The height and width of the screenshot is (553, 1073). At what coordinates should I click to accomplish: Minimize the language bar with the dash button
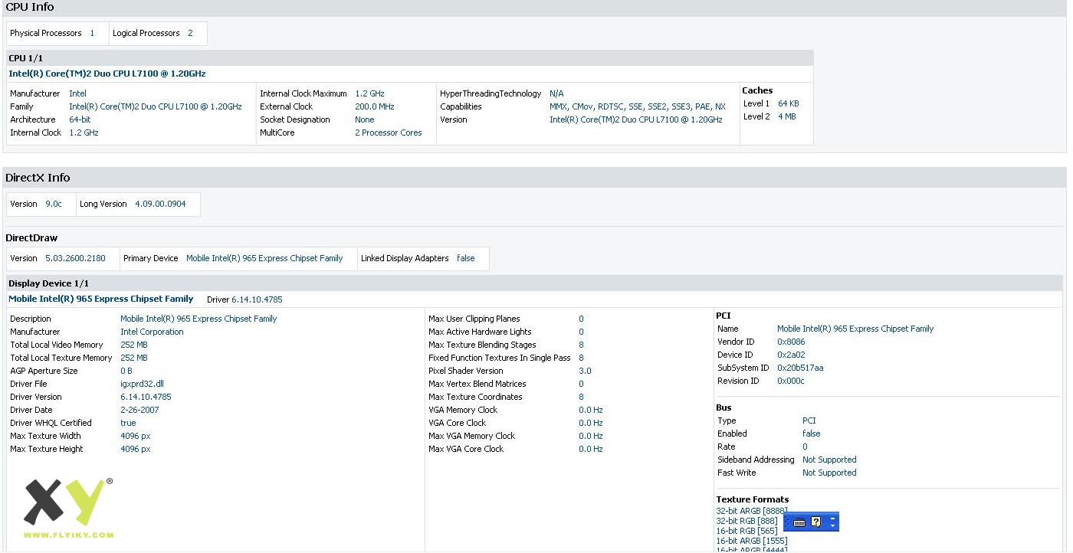coord(832,519)
